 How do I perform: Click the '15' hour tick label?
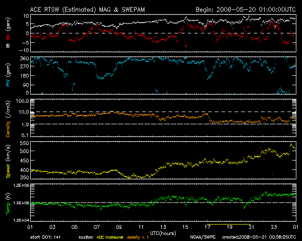click(185, 227)
